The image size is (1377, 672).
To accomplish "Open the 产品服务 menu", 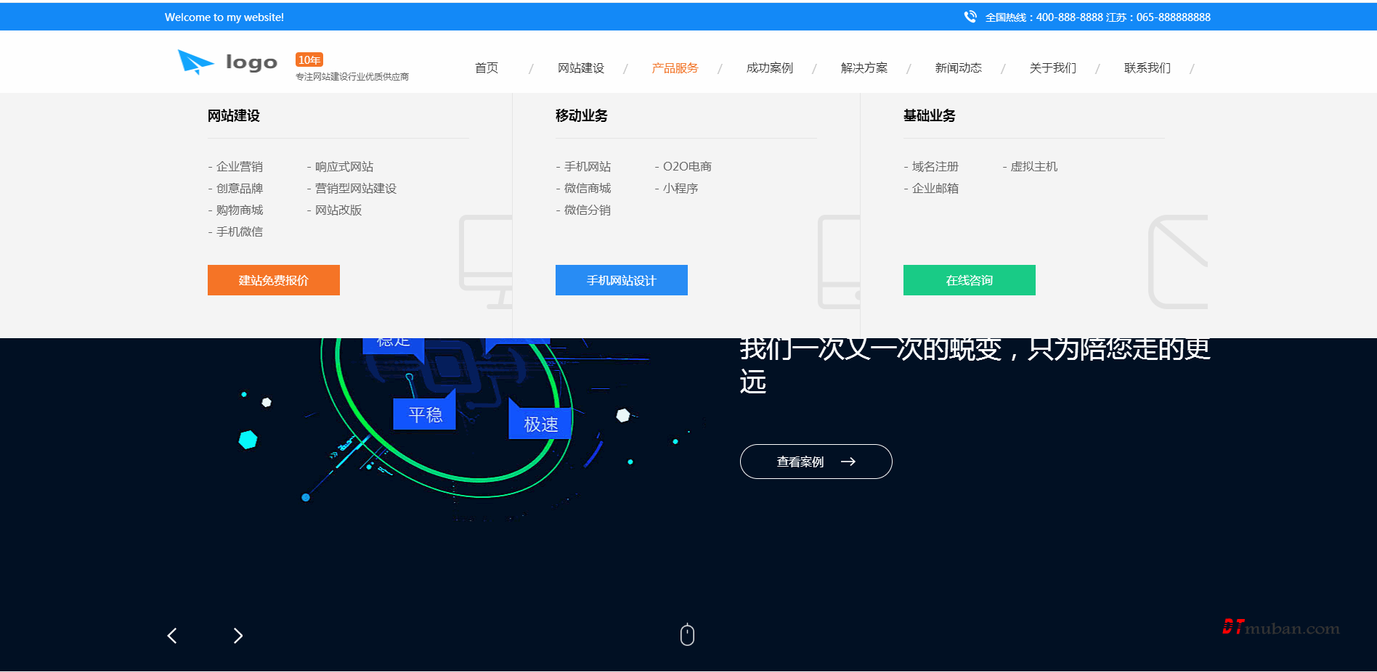I will pos(675,68).
